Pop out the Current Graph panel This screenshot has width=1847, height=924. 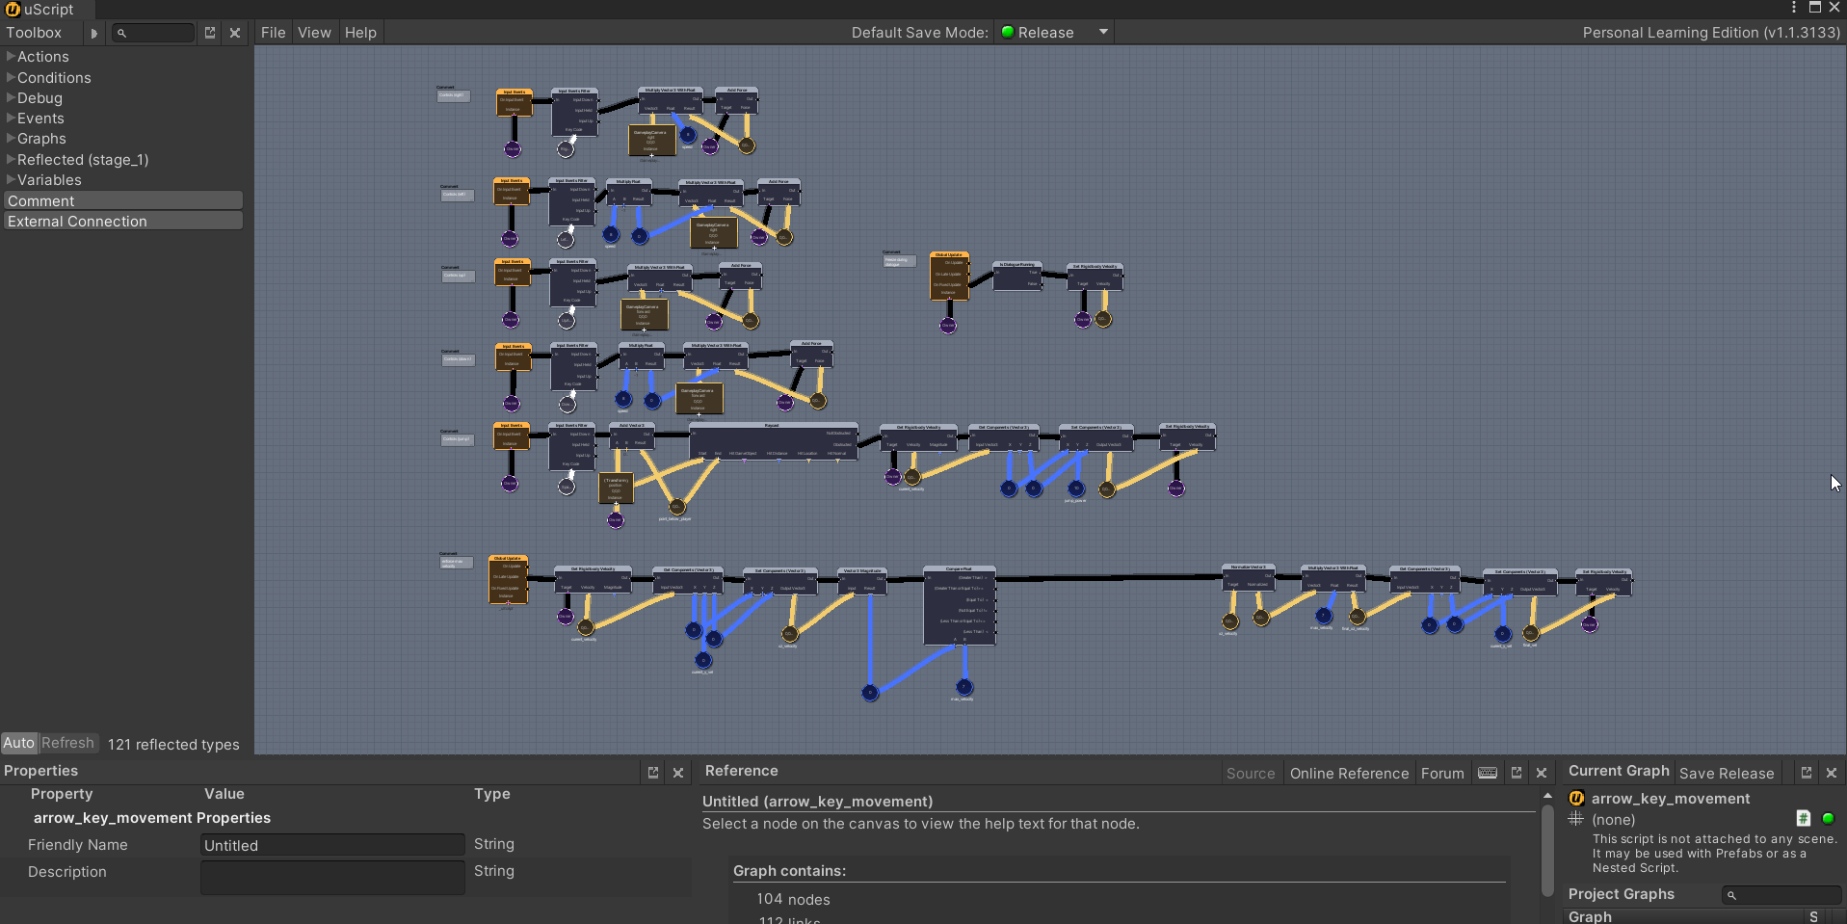1807,773
